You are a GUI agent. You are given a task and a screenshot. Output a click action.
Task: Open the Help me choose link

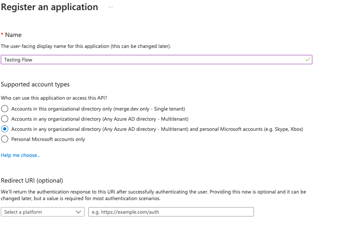pyautogui.click(x=21, y=155)
